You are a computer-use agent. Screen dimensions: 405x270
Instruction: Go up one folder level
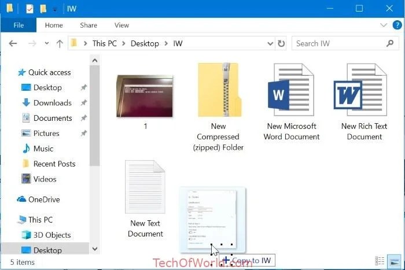pyautogui.click(x=60, y=43)
